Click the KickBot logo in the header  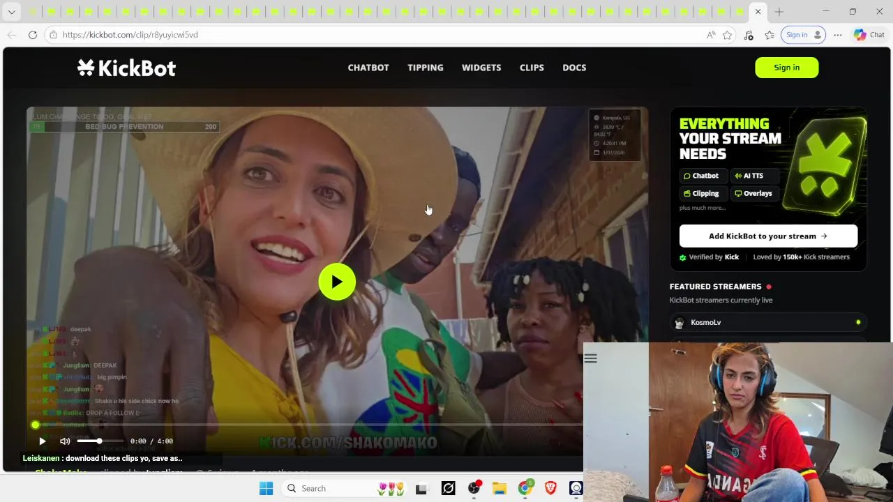126,68
